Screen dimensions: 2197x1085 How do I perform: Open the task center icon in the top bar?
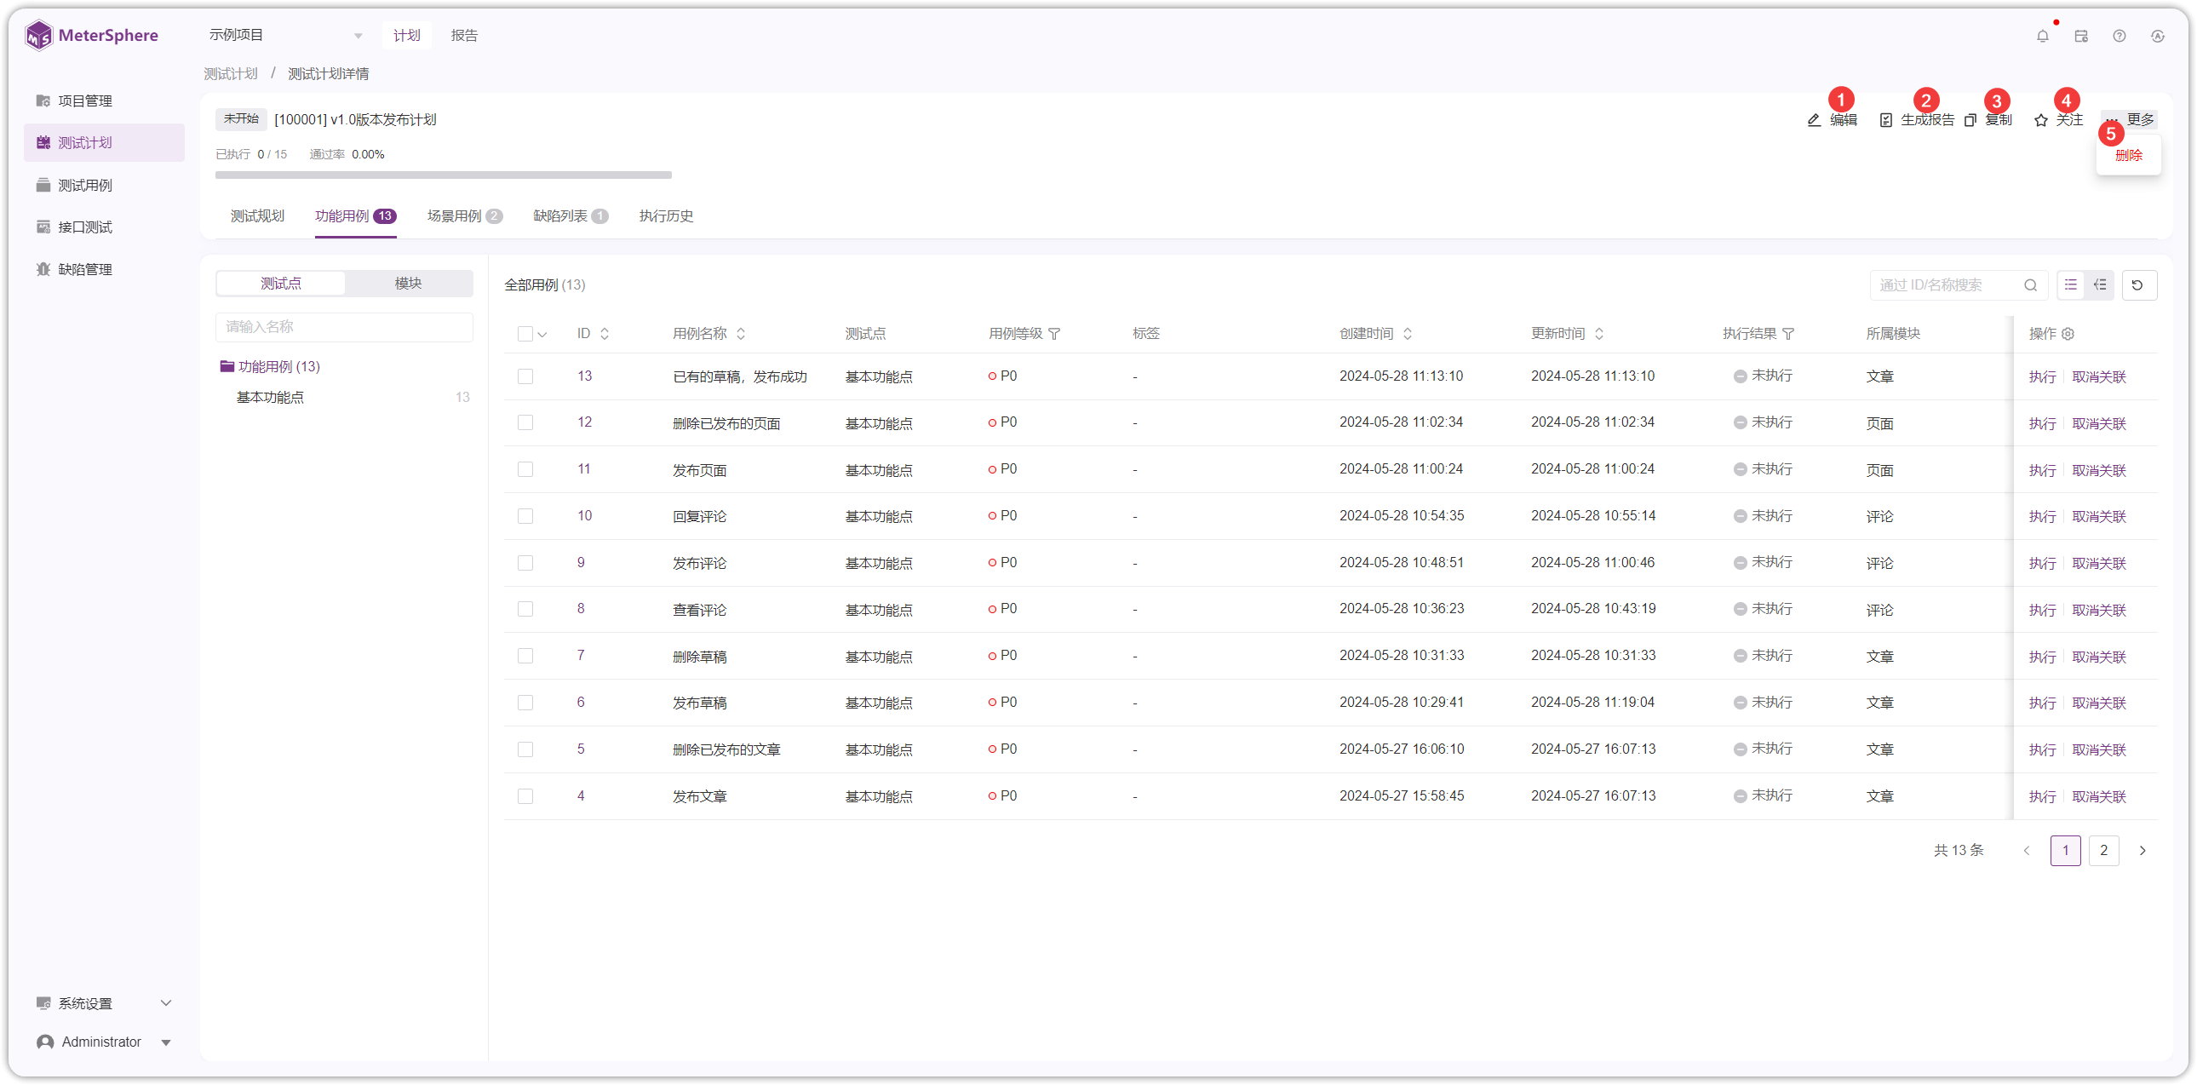click(2081, 36)
